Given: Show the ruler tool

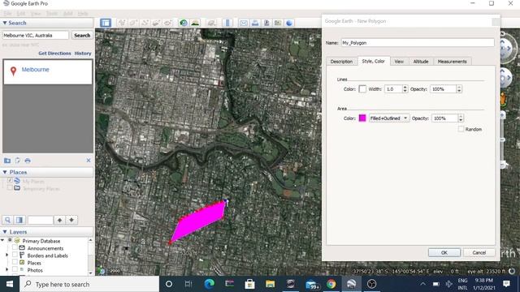Looking at the screenshot, I should click(227, 23).
